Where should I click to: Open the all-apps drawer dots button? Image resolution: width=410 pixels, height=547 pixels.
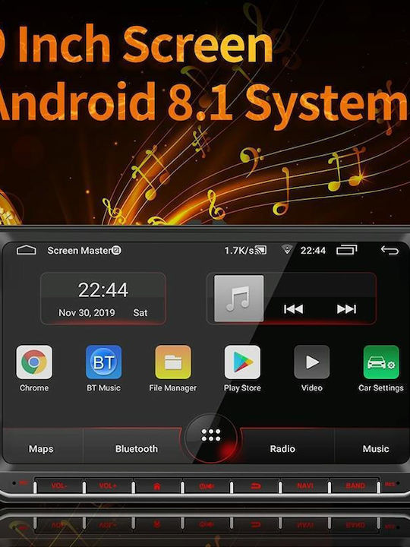coord(211,435)
